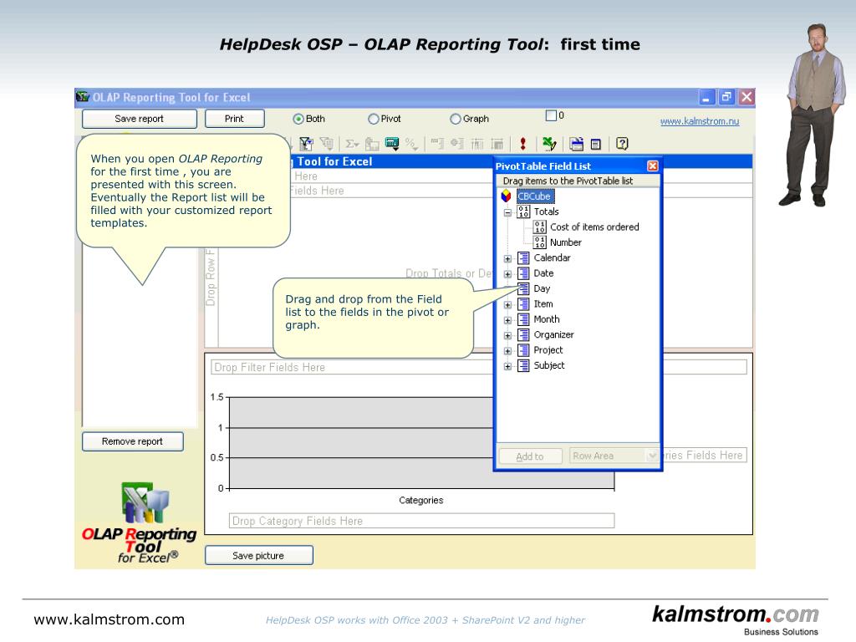The width and height of the screenshot is (856, 642).
Task: Open the www.kalmstrom.nu link
Action: coord(700,121)
